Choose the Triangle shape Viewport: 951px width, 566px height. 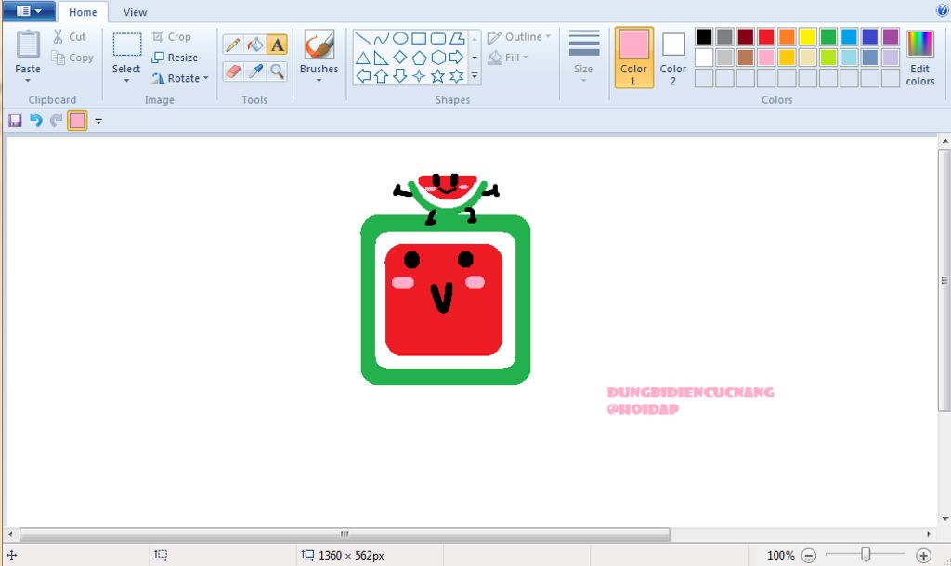click(x=363, y=58)
